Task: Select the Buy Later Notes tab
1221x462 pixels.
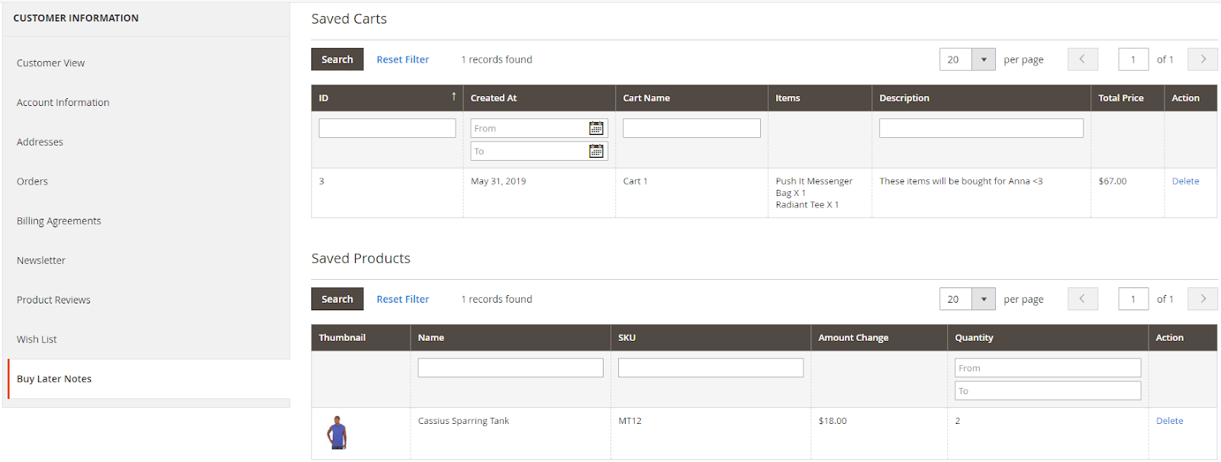Action: point(54,379)
